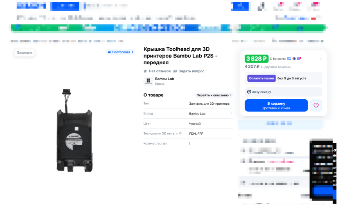The height and width of the screenshot is (211, 340).
Task: Click Перейти к описанию button
Action: pyautogui.click(x=214, y=95)
